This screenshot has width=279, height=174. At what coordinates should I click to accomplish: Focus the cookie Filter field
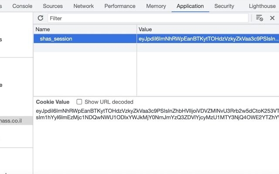click(148, 18)
